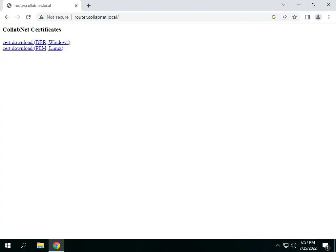Close the router.collabnet.local tab
Screen dimensions: 336x252
pos(76,6)
